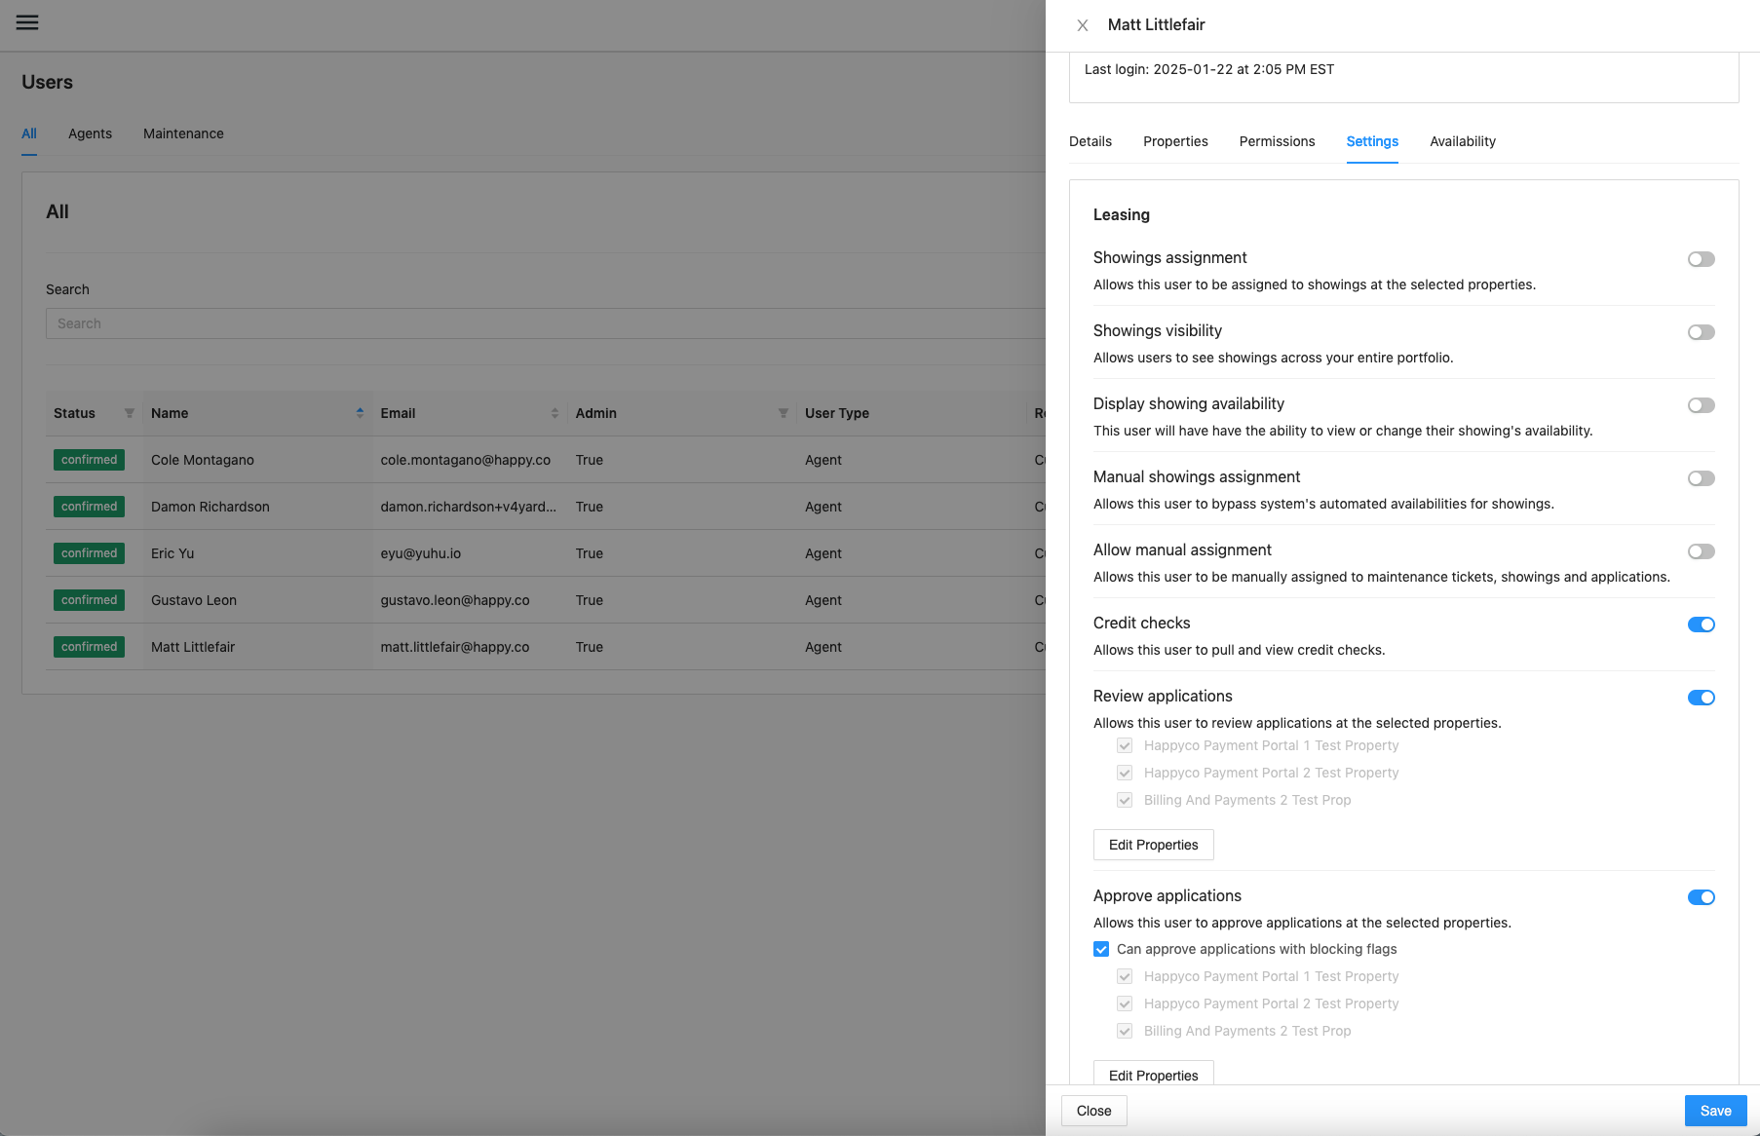Switch to the Maintenance tab
The height and width of the screenshot is (1136, 1760).
coord(183,133)
